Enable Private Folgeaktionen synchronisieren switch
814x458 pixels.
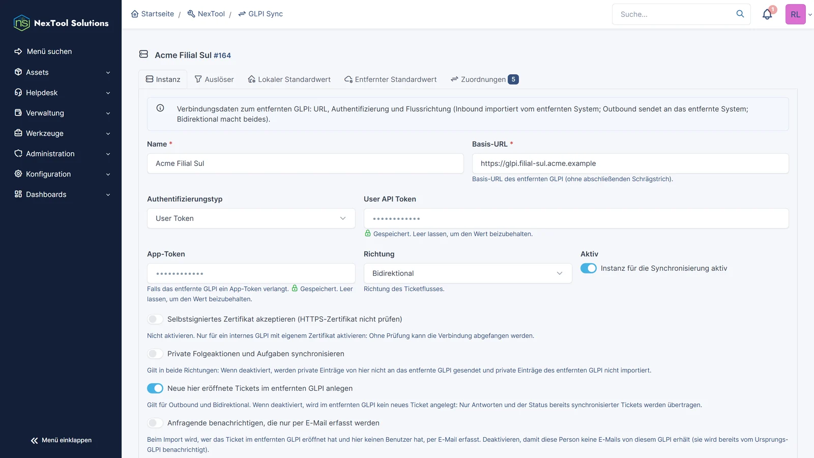pos(155,354)
